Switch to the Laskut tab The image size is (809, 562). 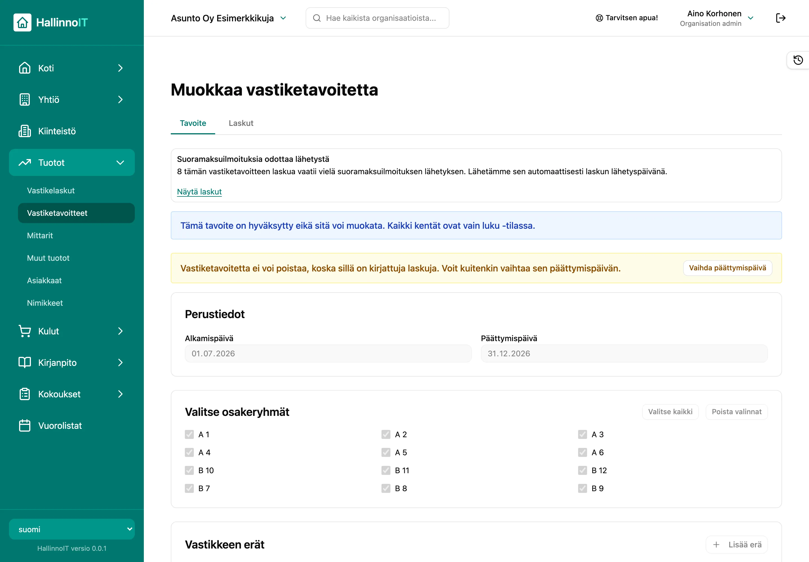click(241, 123)
